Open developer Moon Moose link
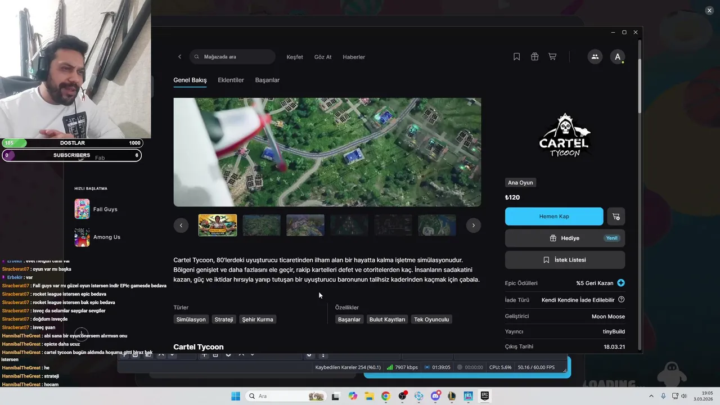The width and height of the screenshot is (720, 405). 608,317
